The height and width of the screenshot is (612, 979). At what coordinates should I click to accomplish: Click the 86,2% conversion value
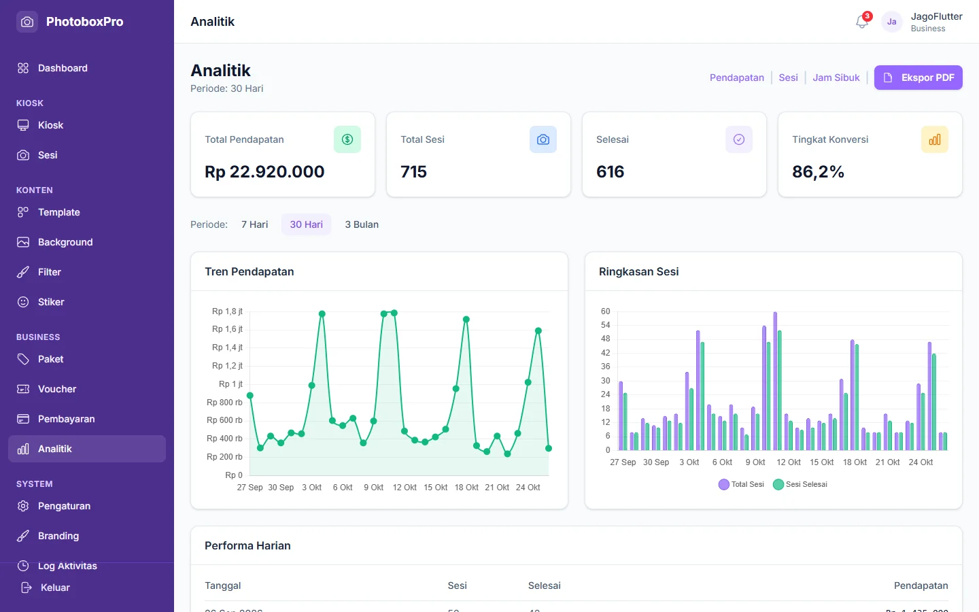pos(818,171)
